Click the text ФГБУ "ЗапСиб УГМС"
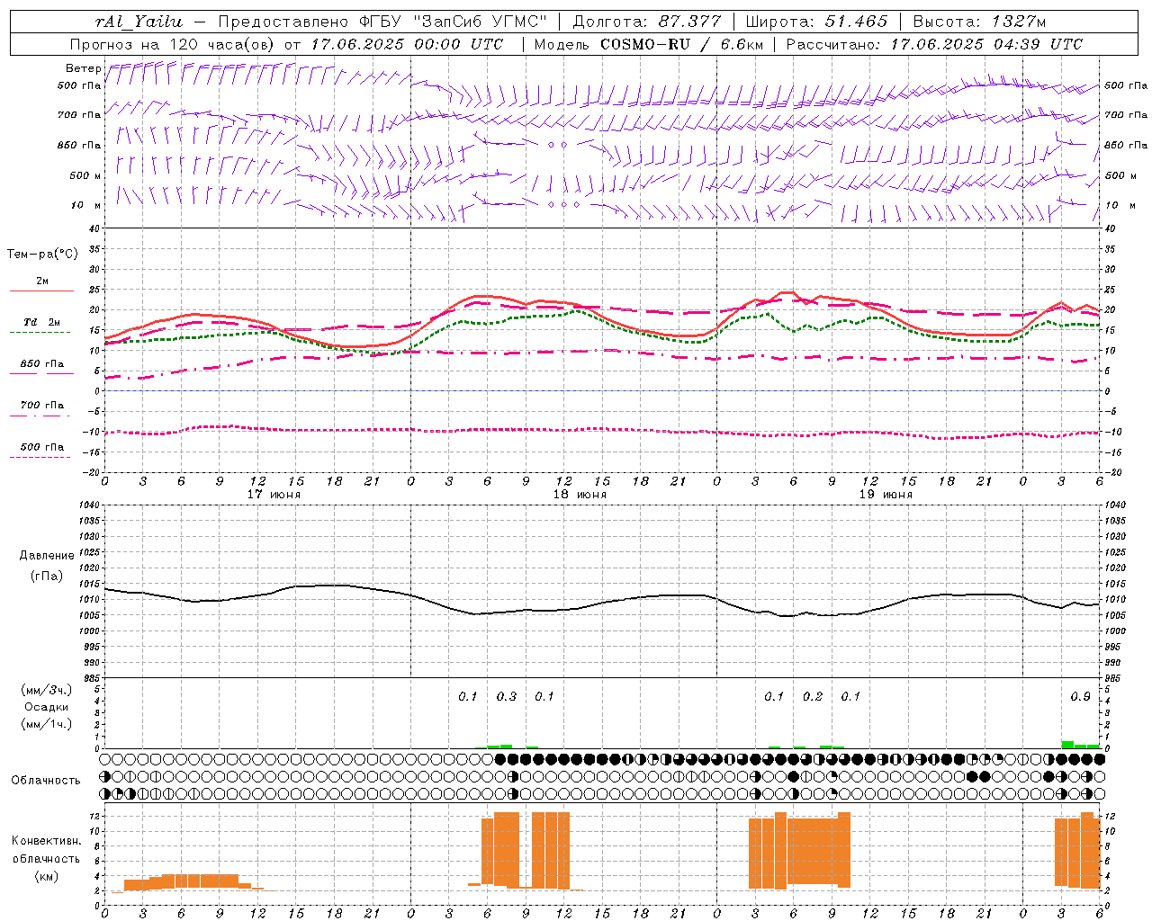The image size is (1152, 921). [x=454, y=22]
